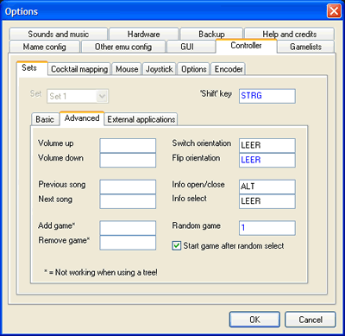The height and width of the screenshot is (336, 345).
Task: Click the Flip orientation field
Action: click(267, 160)
